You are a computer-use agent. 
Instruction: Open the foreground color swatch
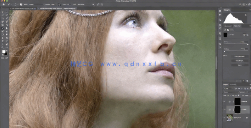(4, 52)
